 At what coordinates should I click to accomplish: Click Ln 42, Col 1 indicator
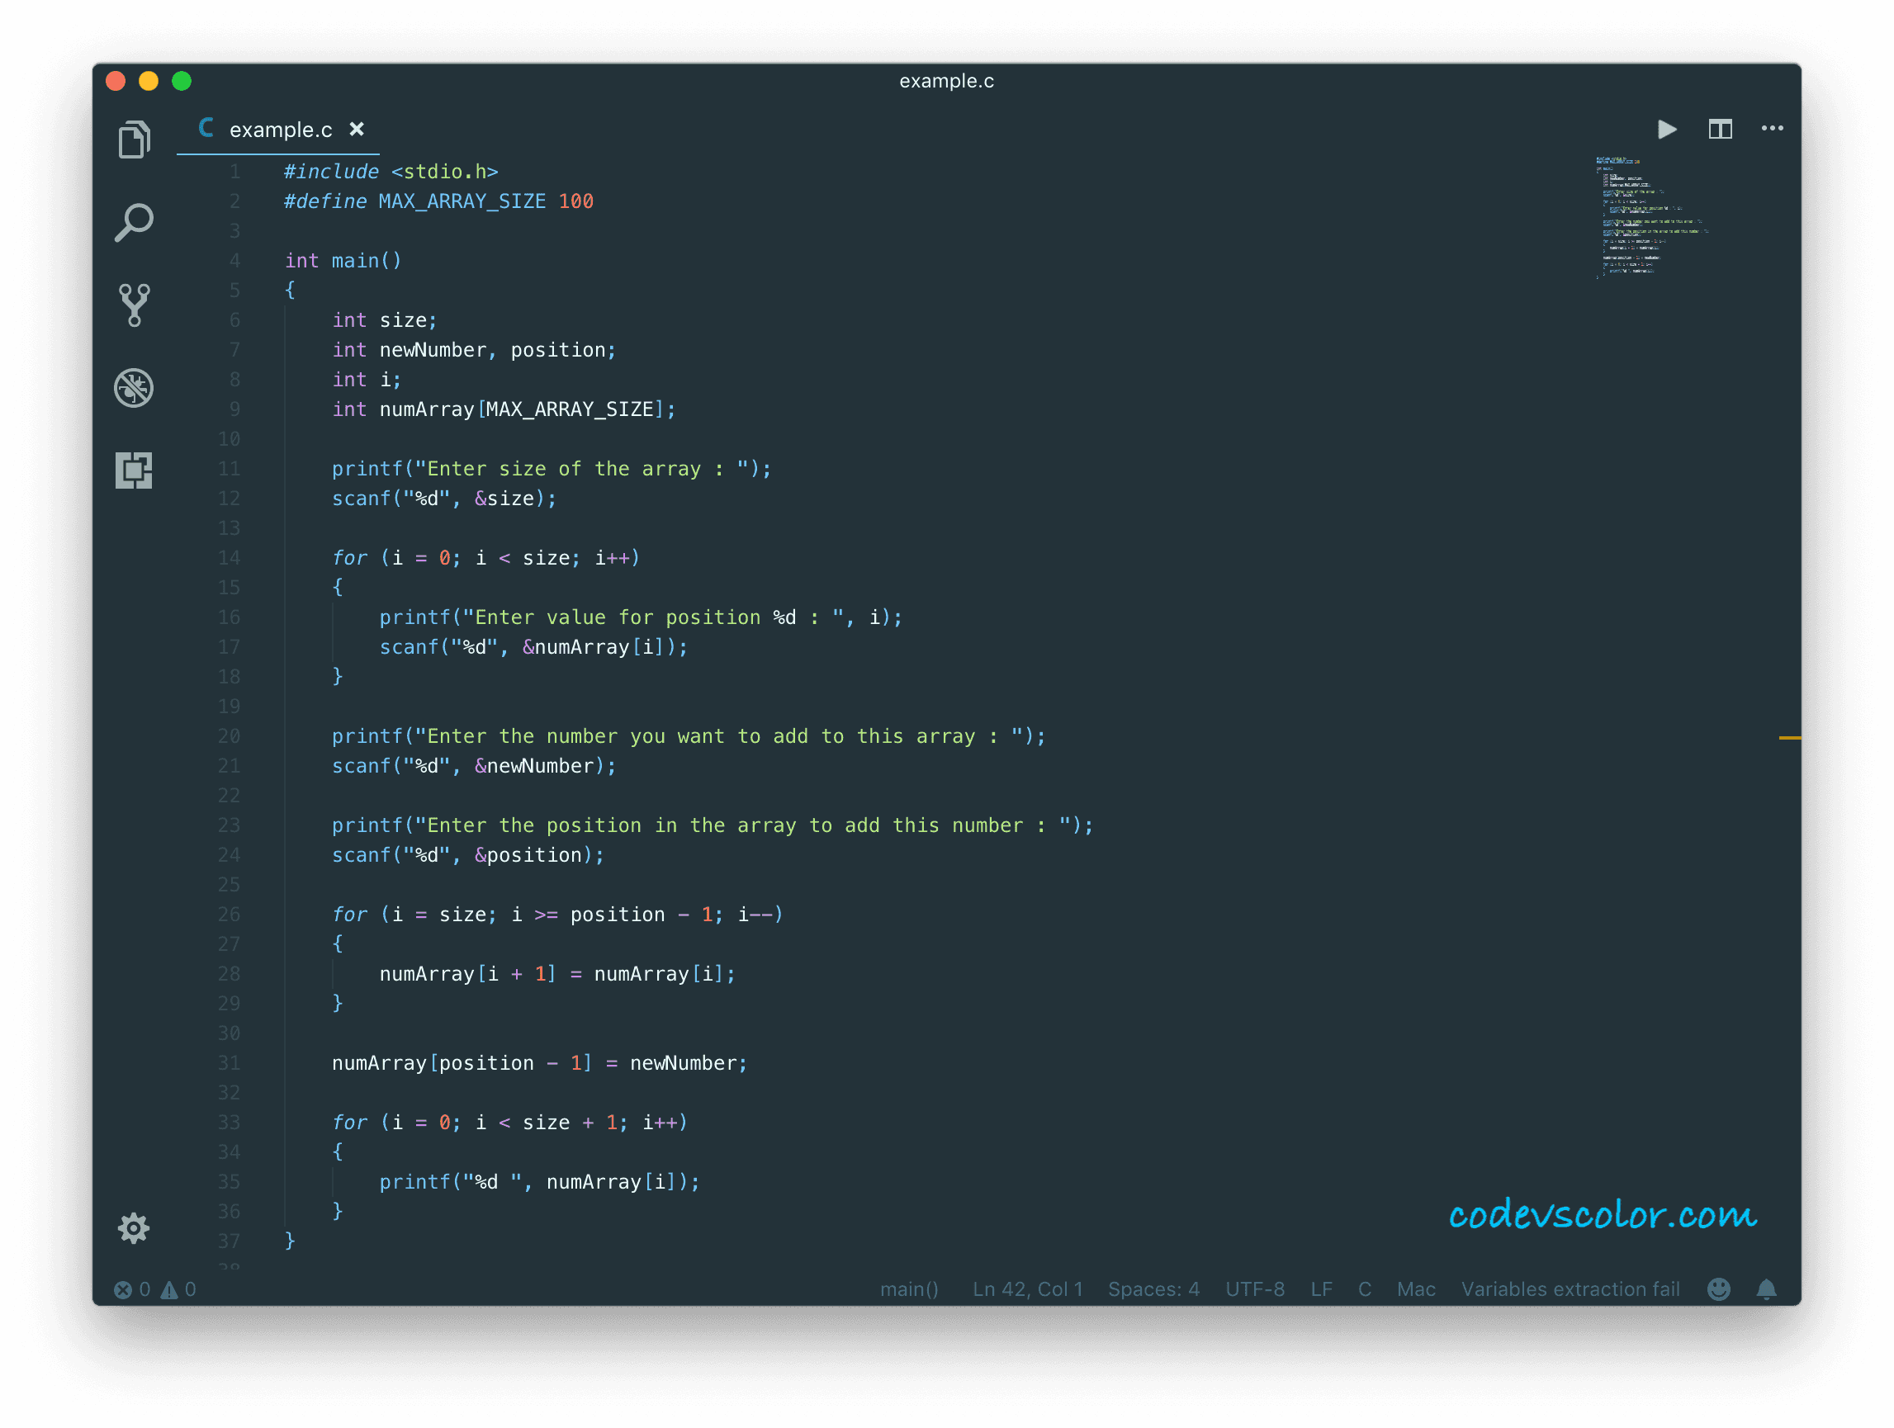click(1027, 1289)
